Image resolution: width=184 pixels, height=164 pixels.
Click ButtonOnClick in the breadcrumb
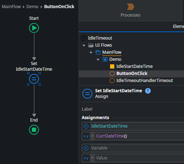click(59, 7)
